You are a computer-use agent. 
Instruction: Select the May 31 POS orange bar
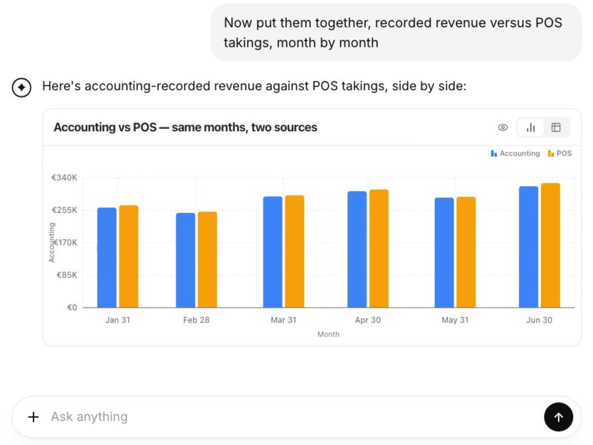pos(466,252)
